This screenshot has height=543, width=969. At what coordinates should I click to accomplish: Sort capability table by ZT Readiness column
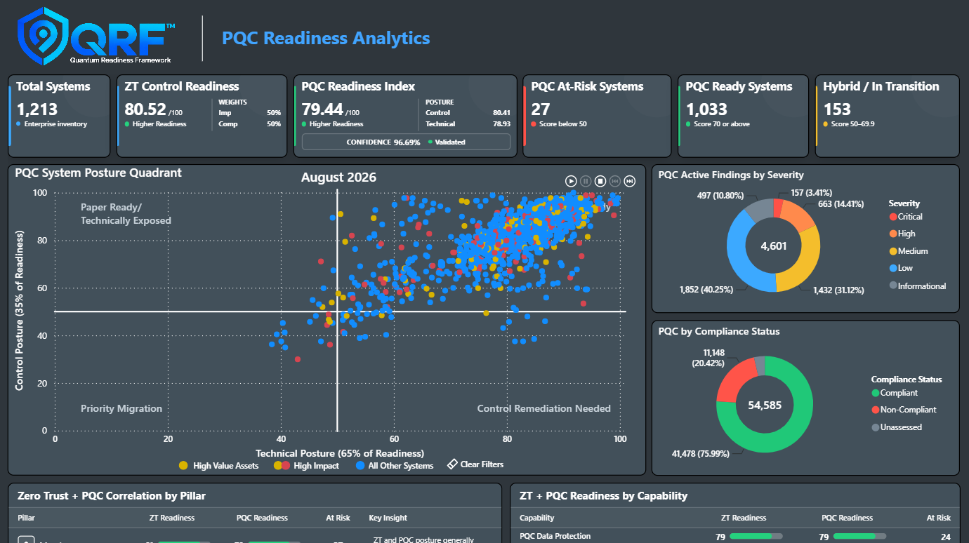tap(744, 518)
